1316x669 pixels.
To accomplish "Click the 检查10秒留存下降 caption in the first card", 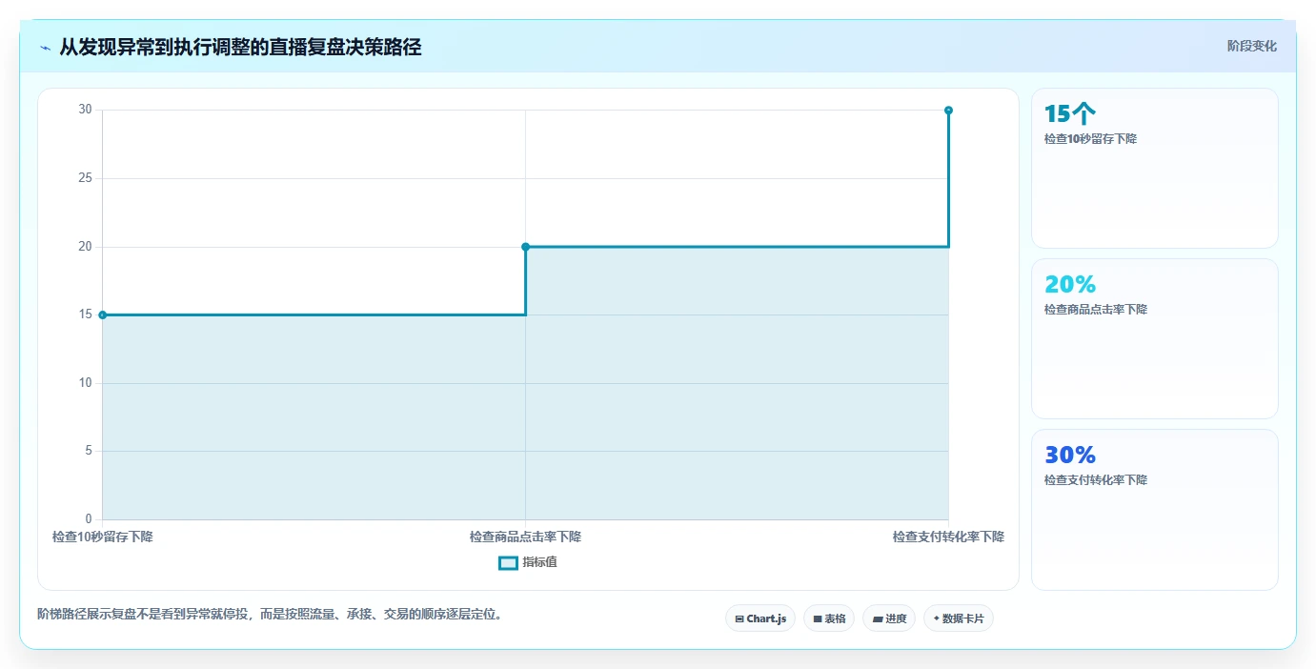I will point(1090,139).
